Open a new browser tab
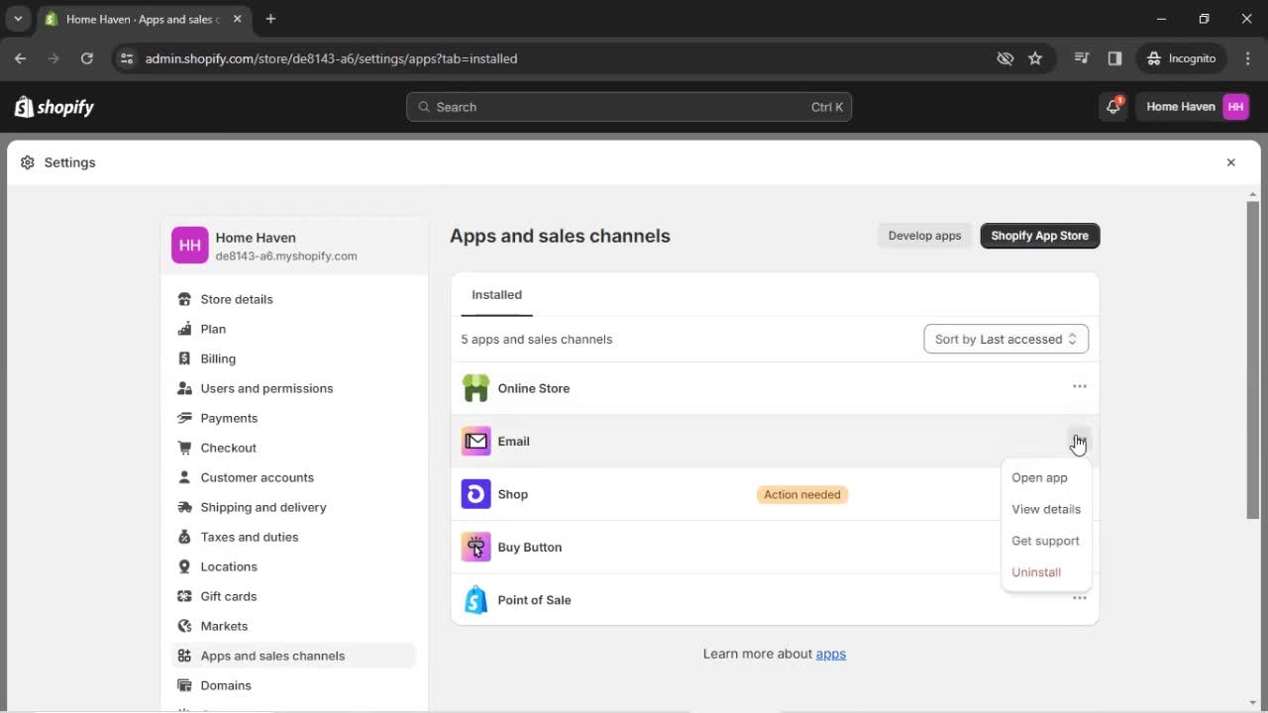 [x=270, y=19]
